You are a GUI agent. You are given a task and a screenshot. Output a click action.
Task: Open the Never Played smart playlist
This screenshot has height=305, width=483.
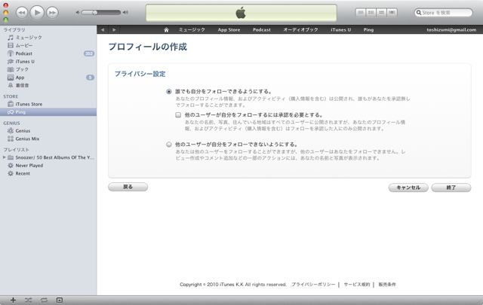48,166
